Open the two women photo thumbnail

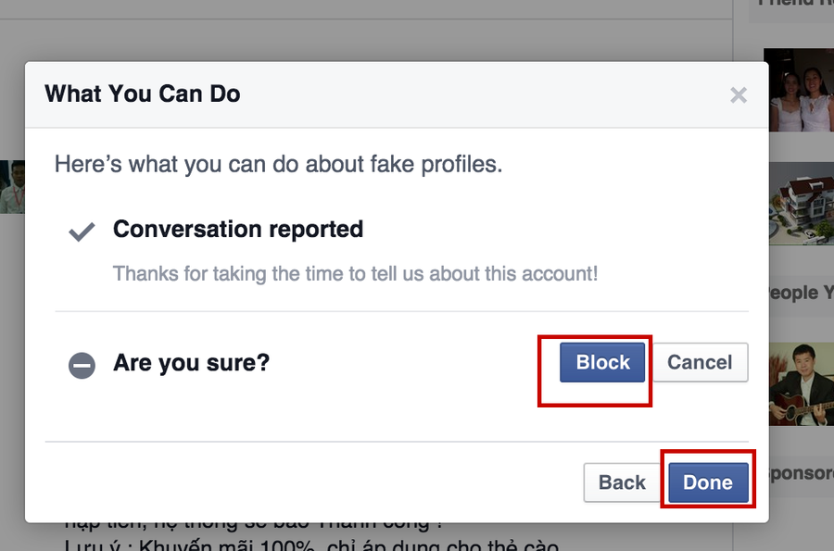801,90
